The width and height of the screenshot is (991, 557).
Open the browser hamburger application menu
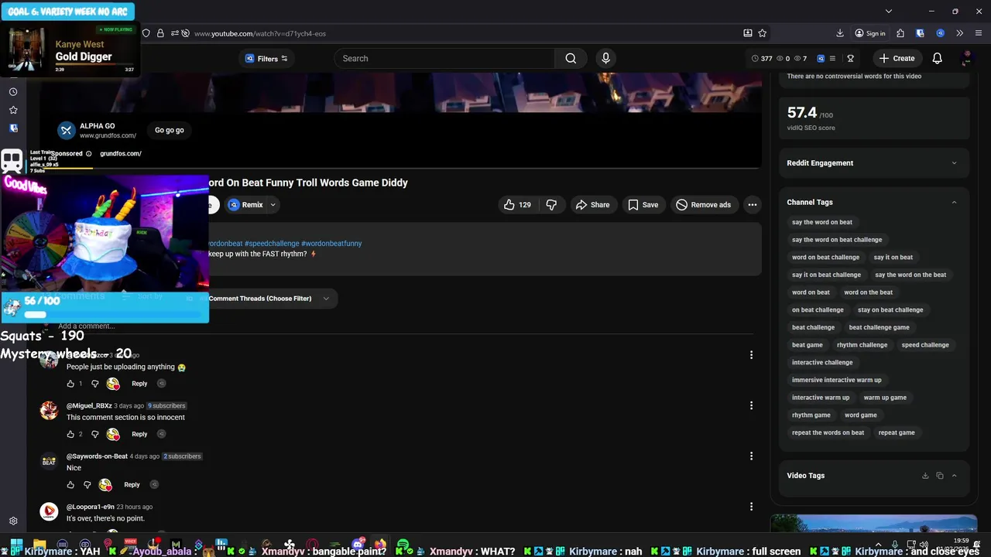point(979,33)
